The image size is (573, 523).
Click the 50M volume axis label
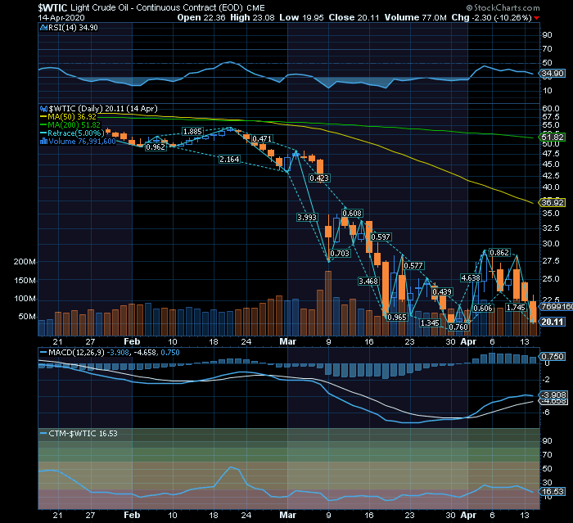click(x=27, y=317)
